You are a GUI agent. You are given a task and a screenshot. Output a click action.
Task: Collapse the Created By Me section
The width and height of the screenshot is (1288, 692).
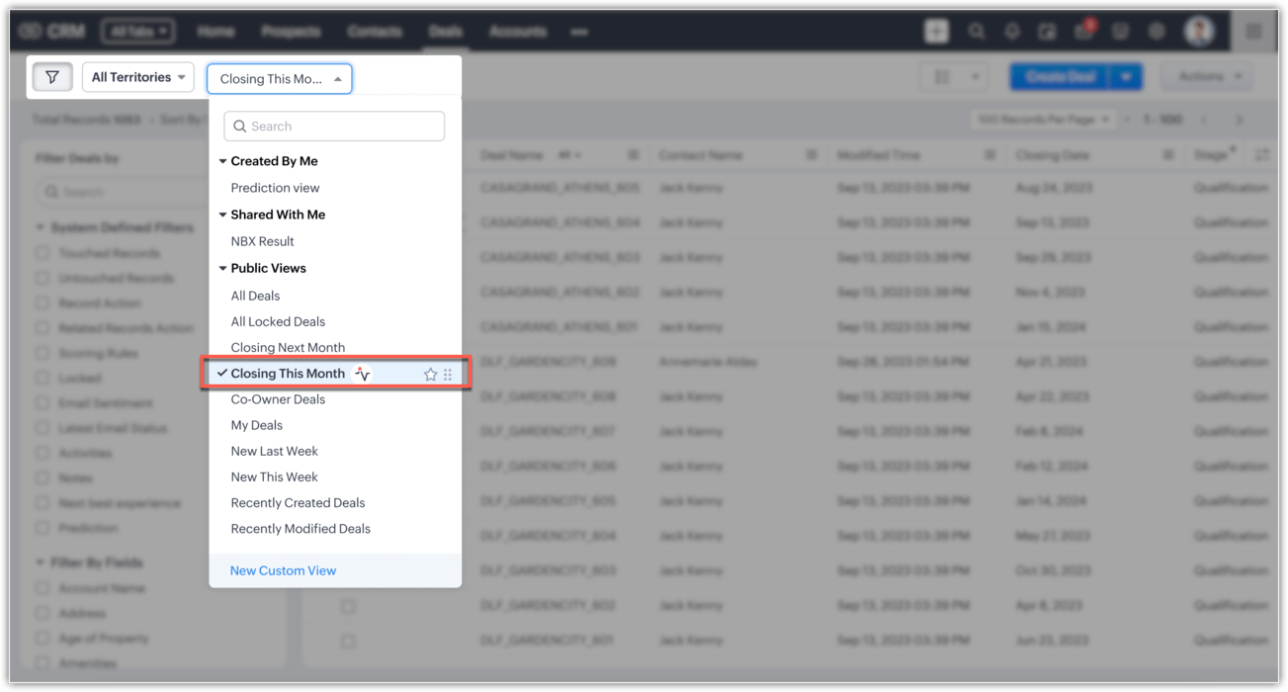pyautogui.click(x=222, y=161)
